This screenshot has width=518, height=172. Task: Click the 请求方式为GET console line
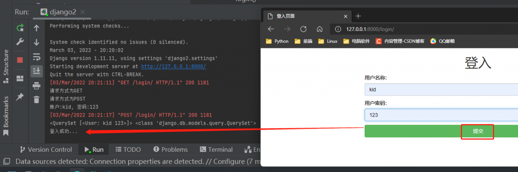click(x=66, y=91)
